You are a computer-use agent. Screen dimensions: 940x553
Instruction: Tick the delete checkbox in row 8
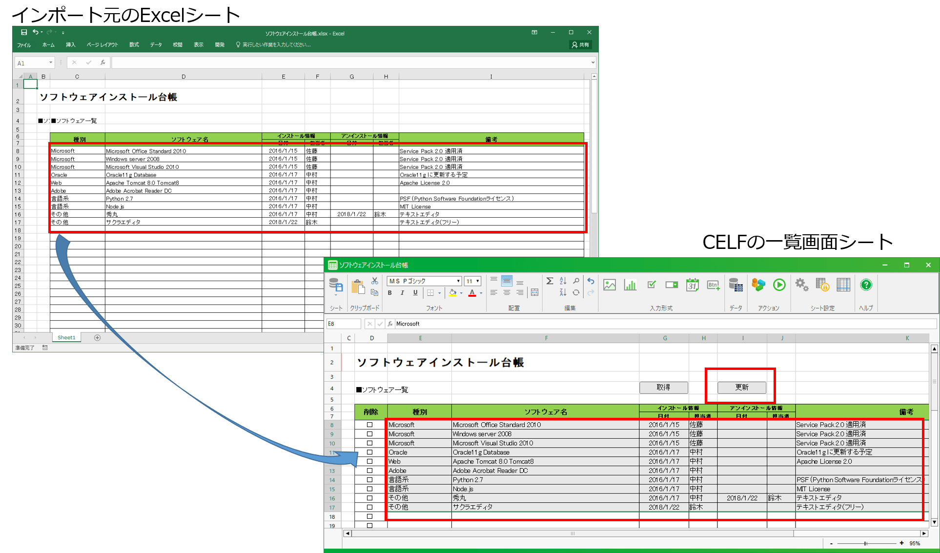point(369,425)
